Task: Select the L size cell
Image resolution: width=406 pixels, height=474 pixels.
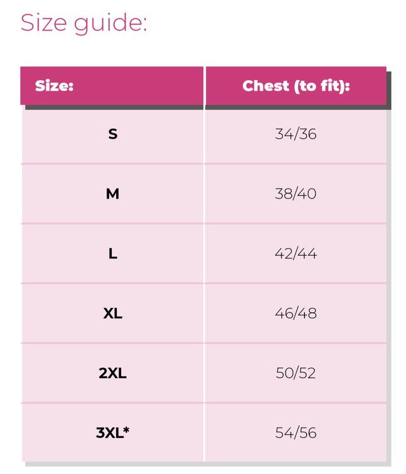Action: [113, 253]
